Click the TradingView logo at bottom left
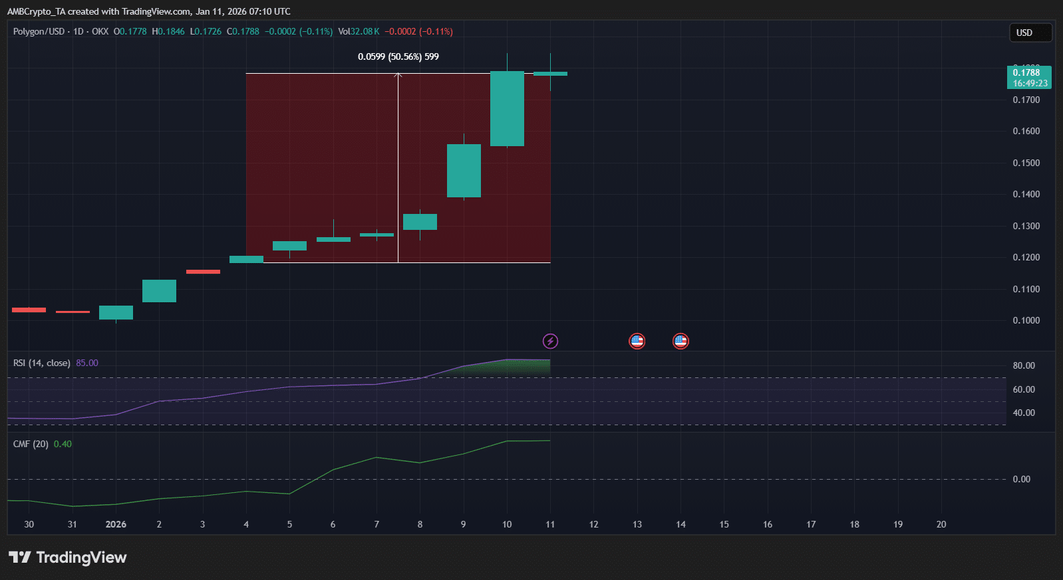Image resolution: width=1063 pixels, height=580 pixels. pyautogui.click(x=67, y=557)
